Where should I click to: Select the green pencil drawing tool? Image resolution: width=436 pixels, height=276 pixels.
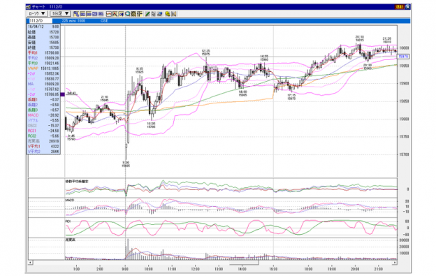147,13
